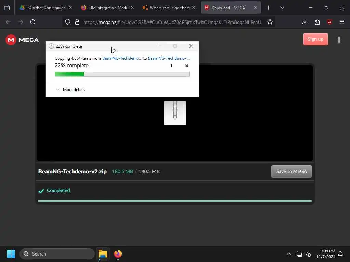
Task: Click the network status tray icon
Action: click(x=299, y=254)
